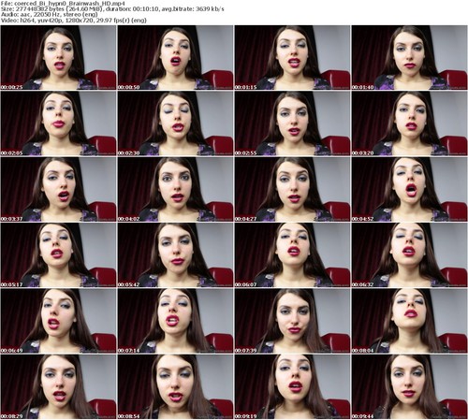Select the thumbnail stamped 00:02:05
This screenshot has height=420, width=468.
click(58, 123)
